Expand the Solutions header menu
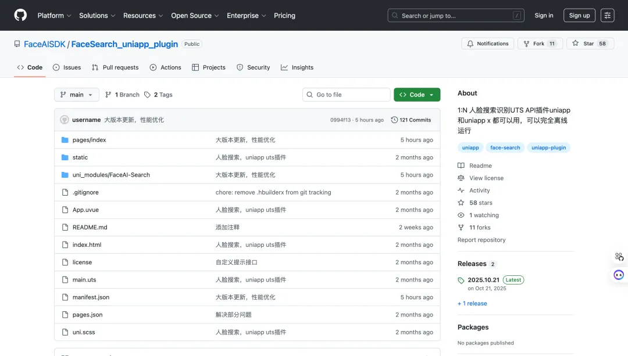The image size is (628, 356). point(97,16)
